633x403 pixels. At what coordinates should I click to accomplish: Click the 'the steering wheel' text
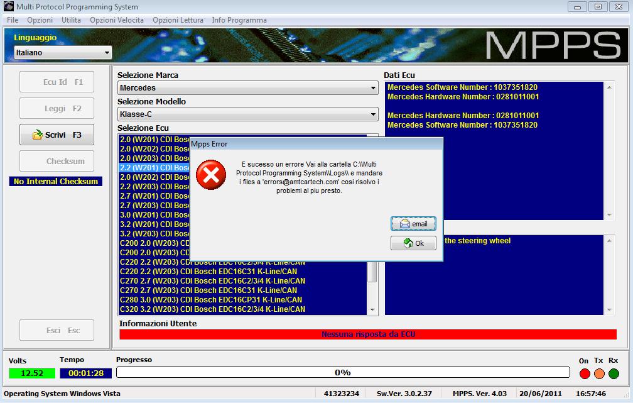(477, 241)
